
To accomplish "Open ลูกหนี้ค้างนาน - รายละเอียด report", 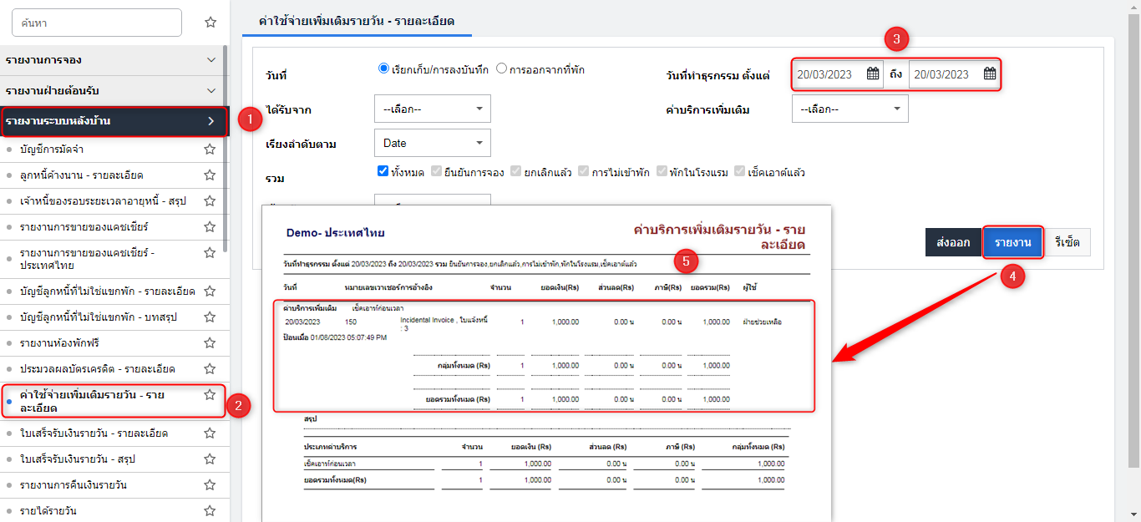I will pos(82,175).
